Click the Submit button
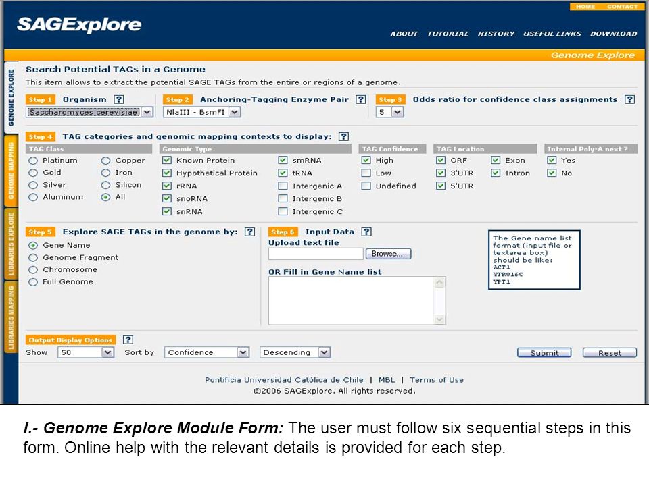The height and width of the screenshot is (486, 649). point(544,352)
